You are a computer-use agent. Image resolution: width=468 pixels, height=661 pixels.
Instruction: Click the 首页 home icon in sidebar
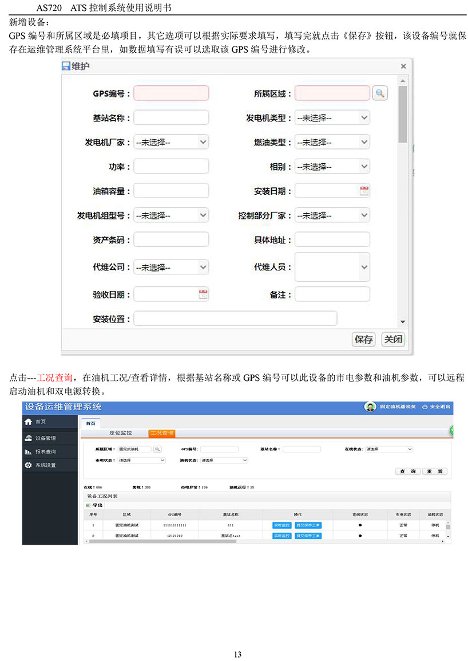point(28,422)
